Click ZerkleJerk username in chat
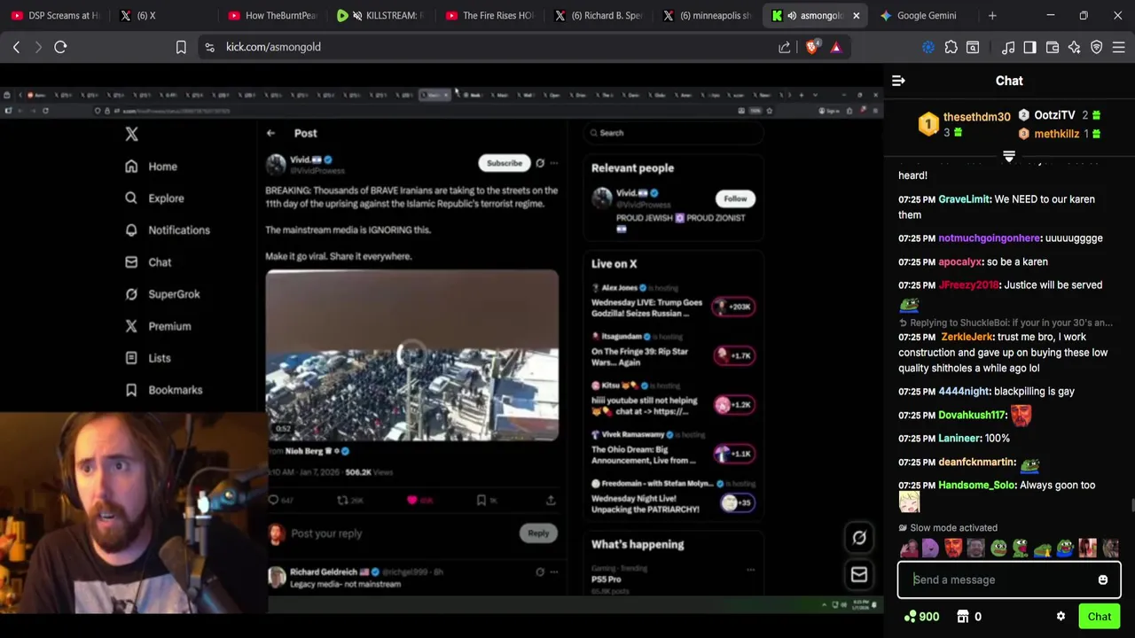Viewport: 1135px width, 638px height. point(967,337)
